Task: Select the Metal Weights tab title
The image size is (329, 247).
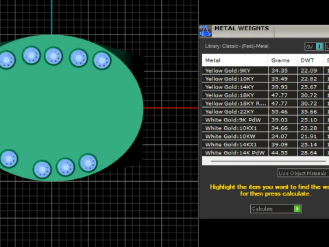Action: coord(241,28)
